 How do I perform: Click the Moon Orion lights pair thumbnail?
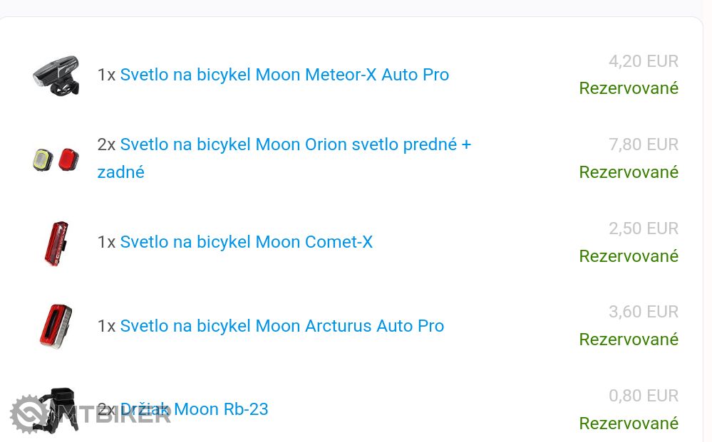(56, 158)
